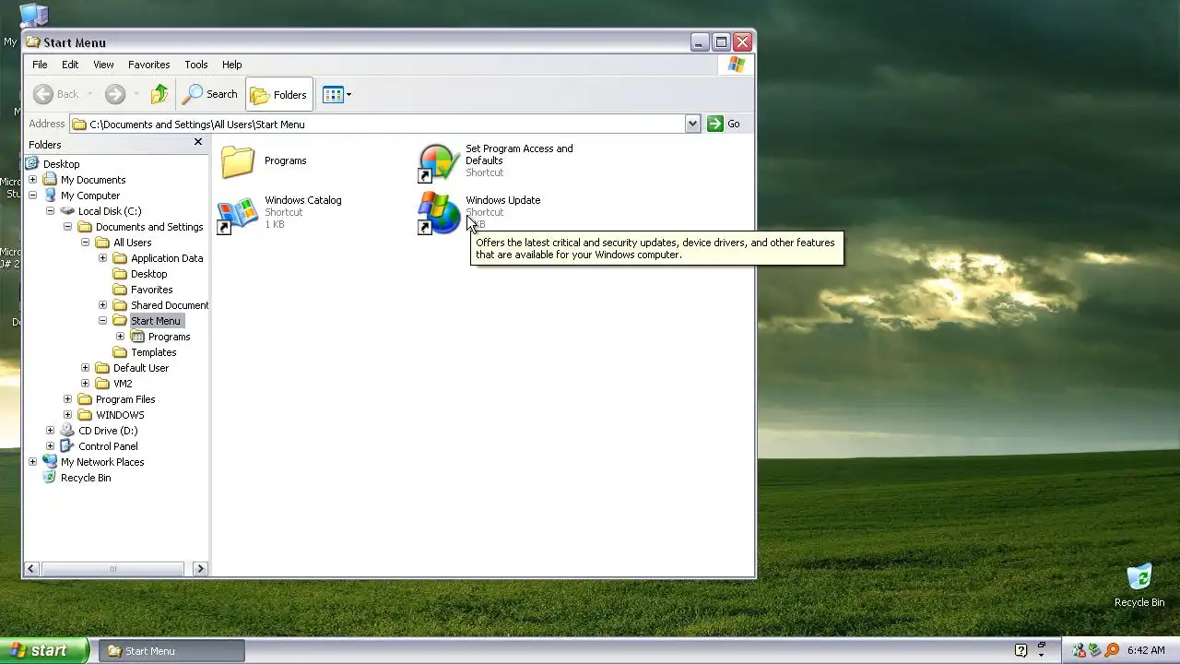This screenshot has height=664, width=1180.
Task: Select Default User folder in tree
Action: click(x=141, y=368)
